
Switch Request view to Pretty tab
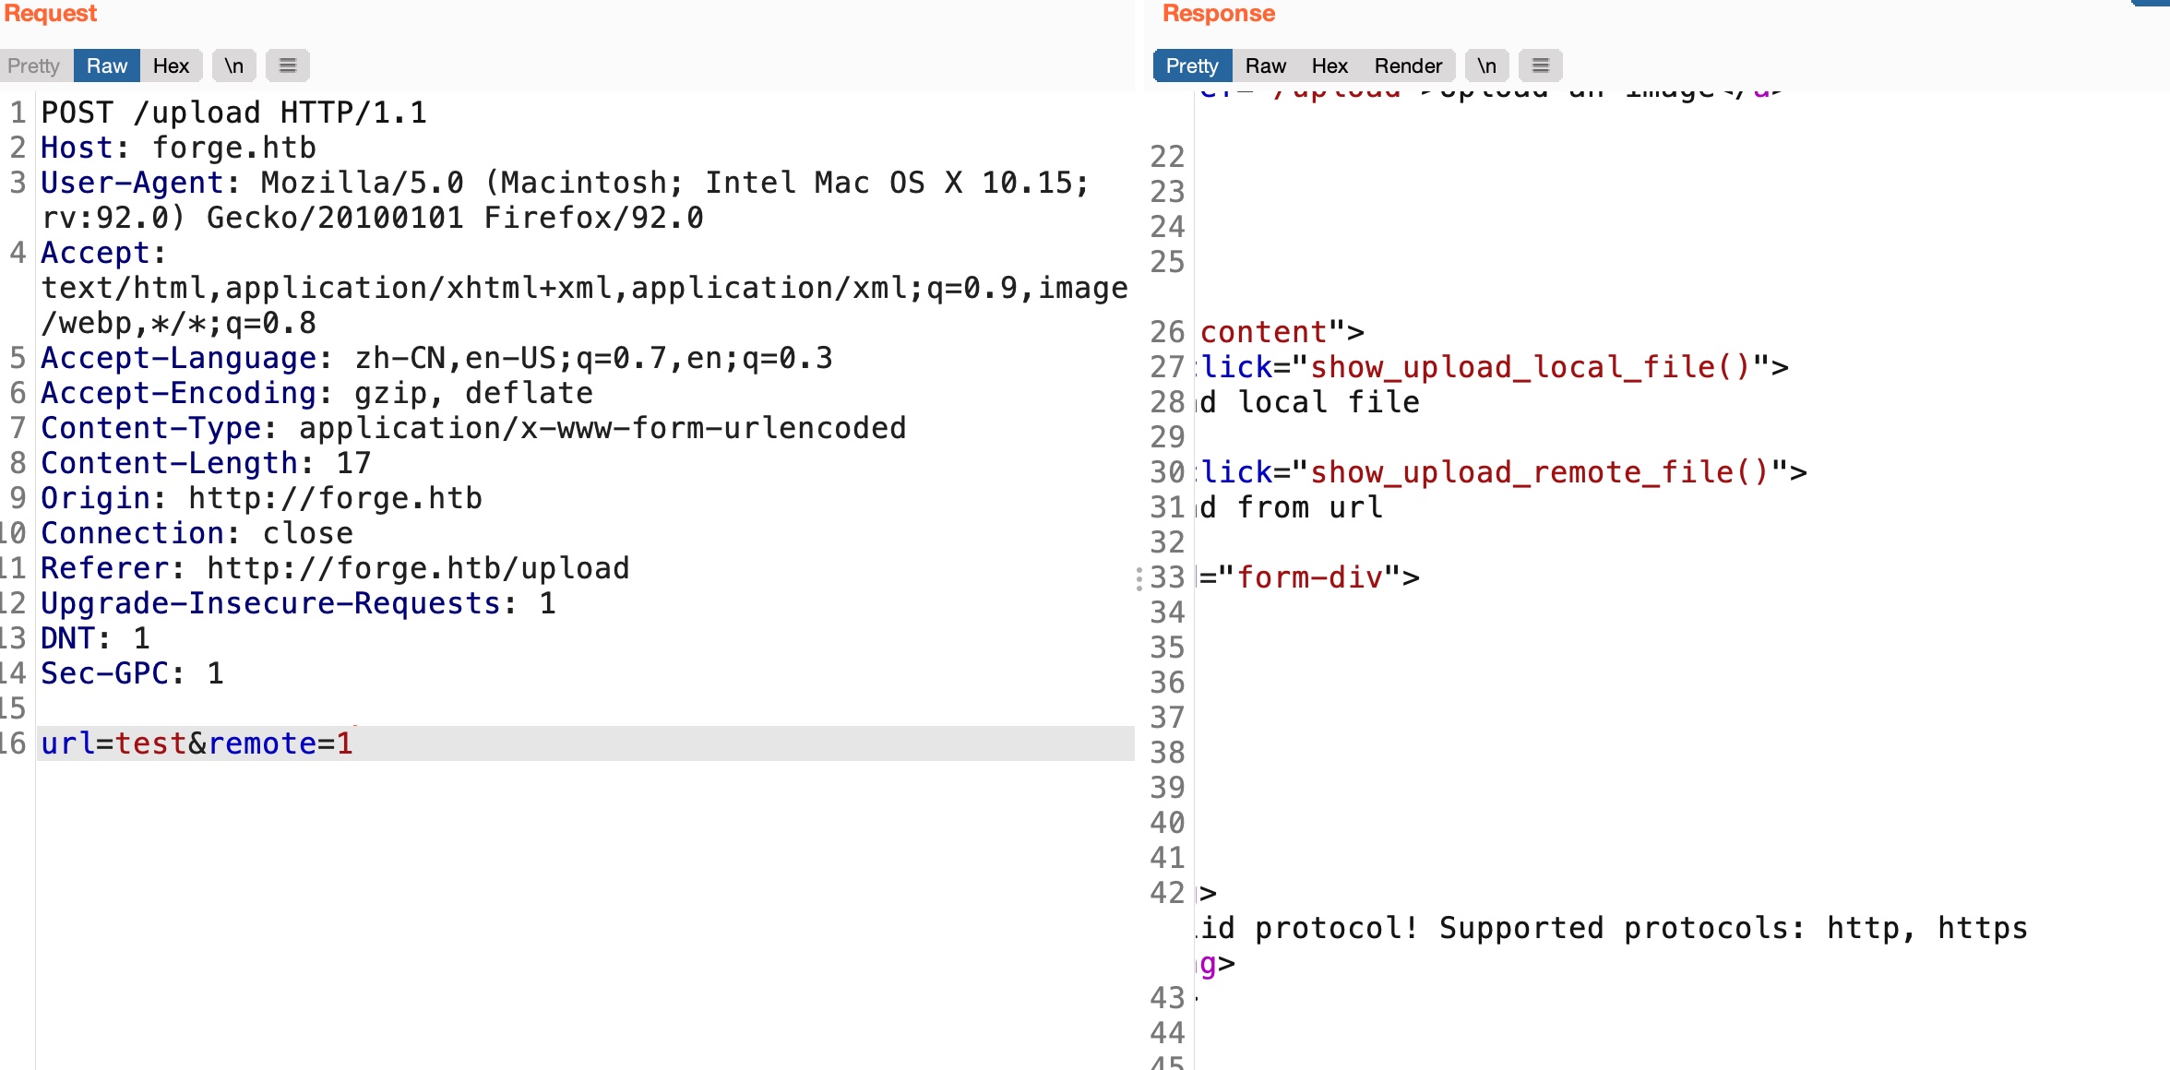pyautogui.click(x=34, y=65)
